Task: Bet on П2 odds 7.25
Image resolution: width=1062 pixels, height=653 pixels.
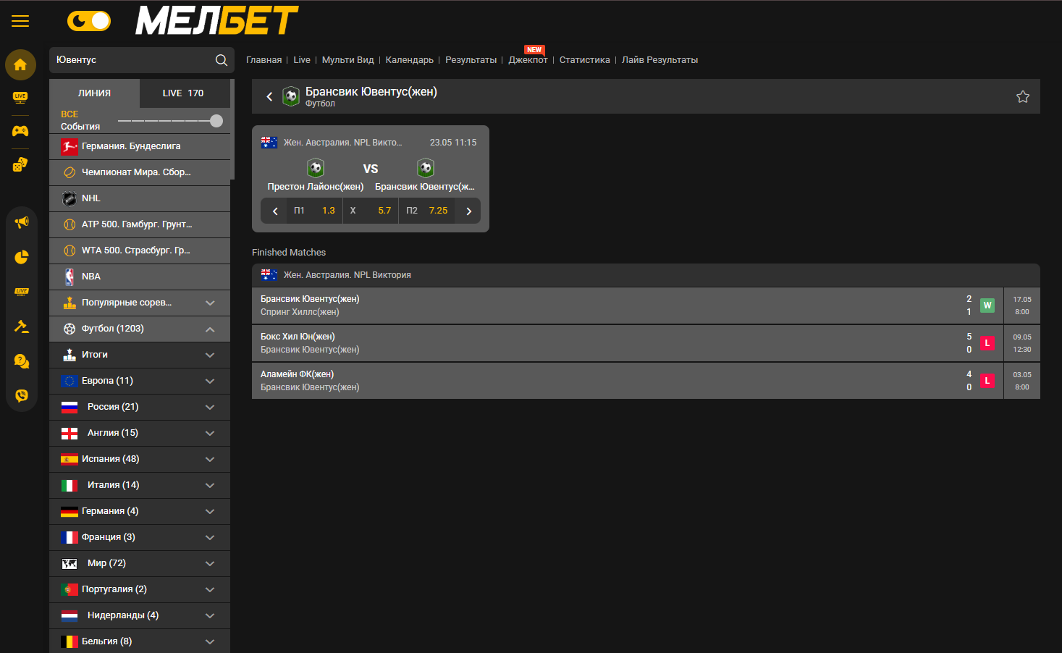Action: [x=427, y=211]
